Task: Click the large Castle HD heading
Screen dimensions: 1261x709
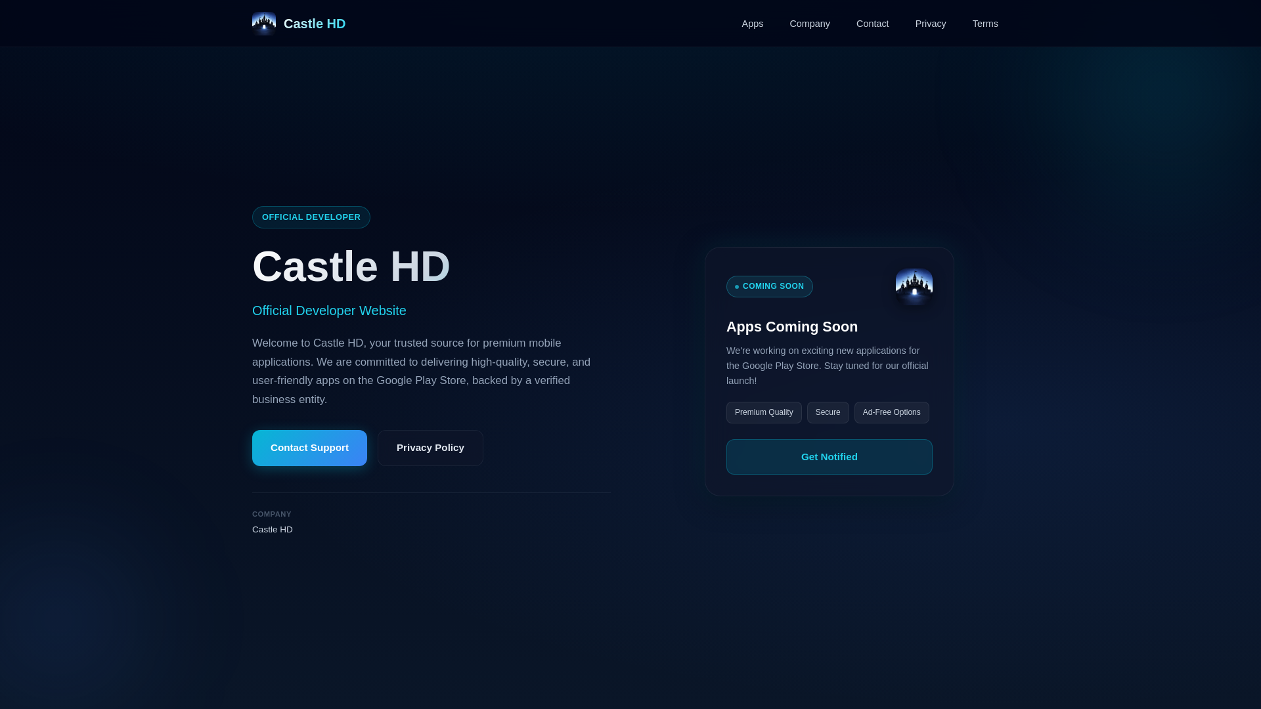Action: [x=351, y=267]
